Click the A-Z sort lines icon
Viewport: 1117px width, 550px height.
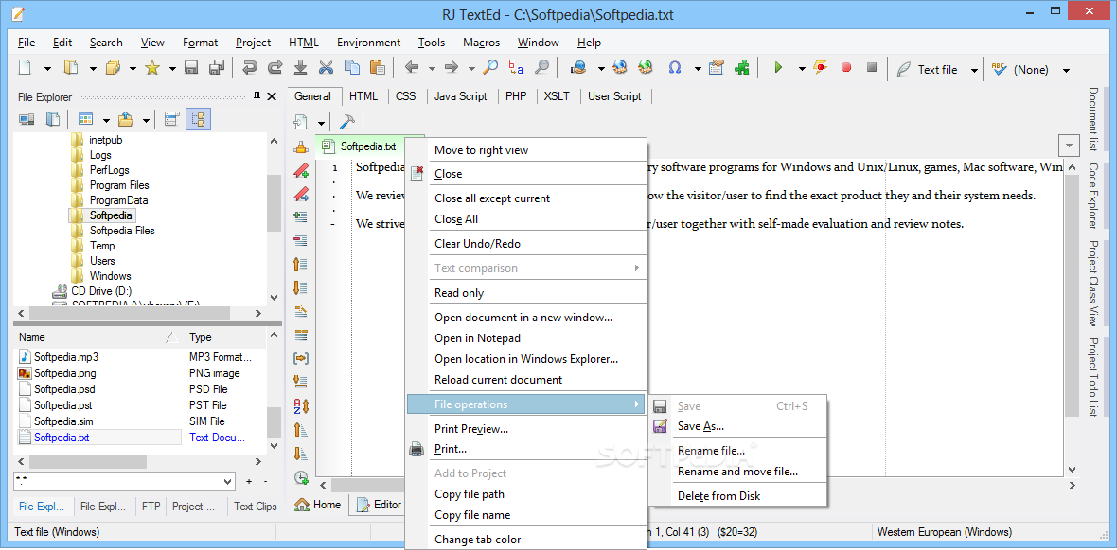[301, 406]
